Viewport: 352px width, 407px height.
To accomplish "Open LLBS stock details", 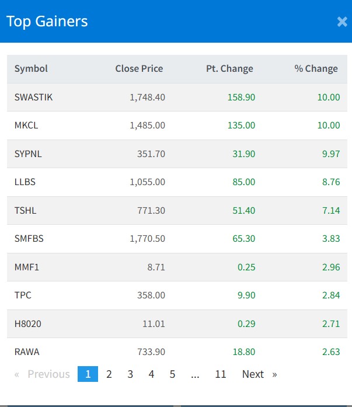I will pos(25,182).
